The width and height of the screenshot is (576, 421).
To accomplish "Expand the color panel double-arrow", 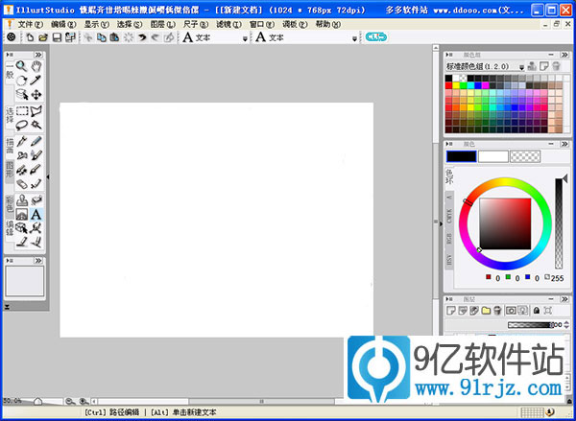I will coord(564,144).
